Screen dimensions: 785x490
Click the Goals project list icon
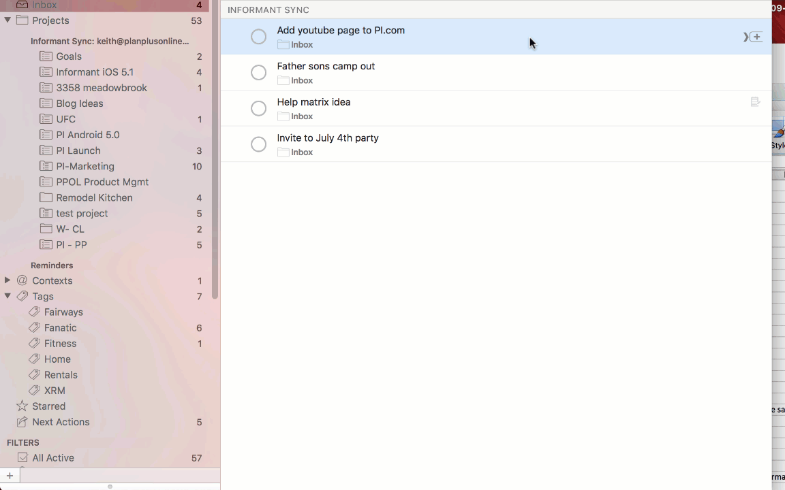(46, 56)
